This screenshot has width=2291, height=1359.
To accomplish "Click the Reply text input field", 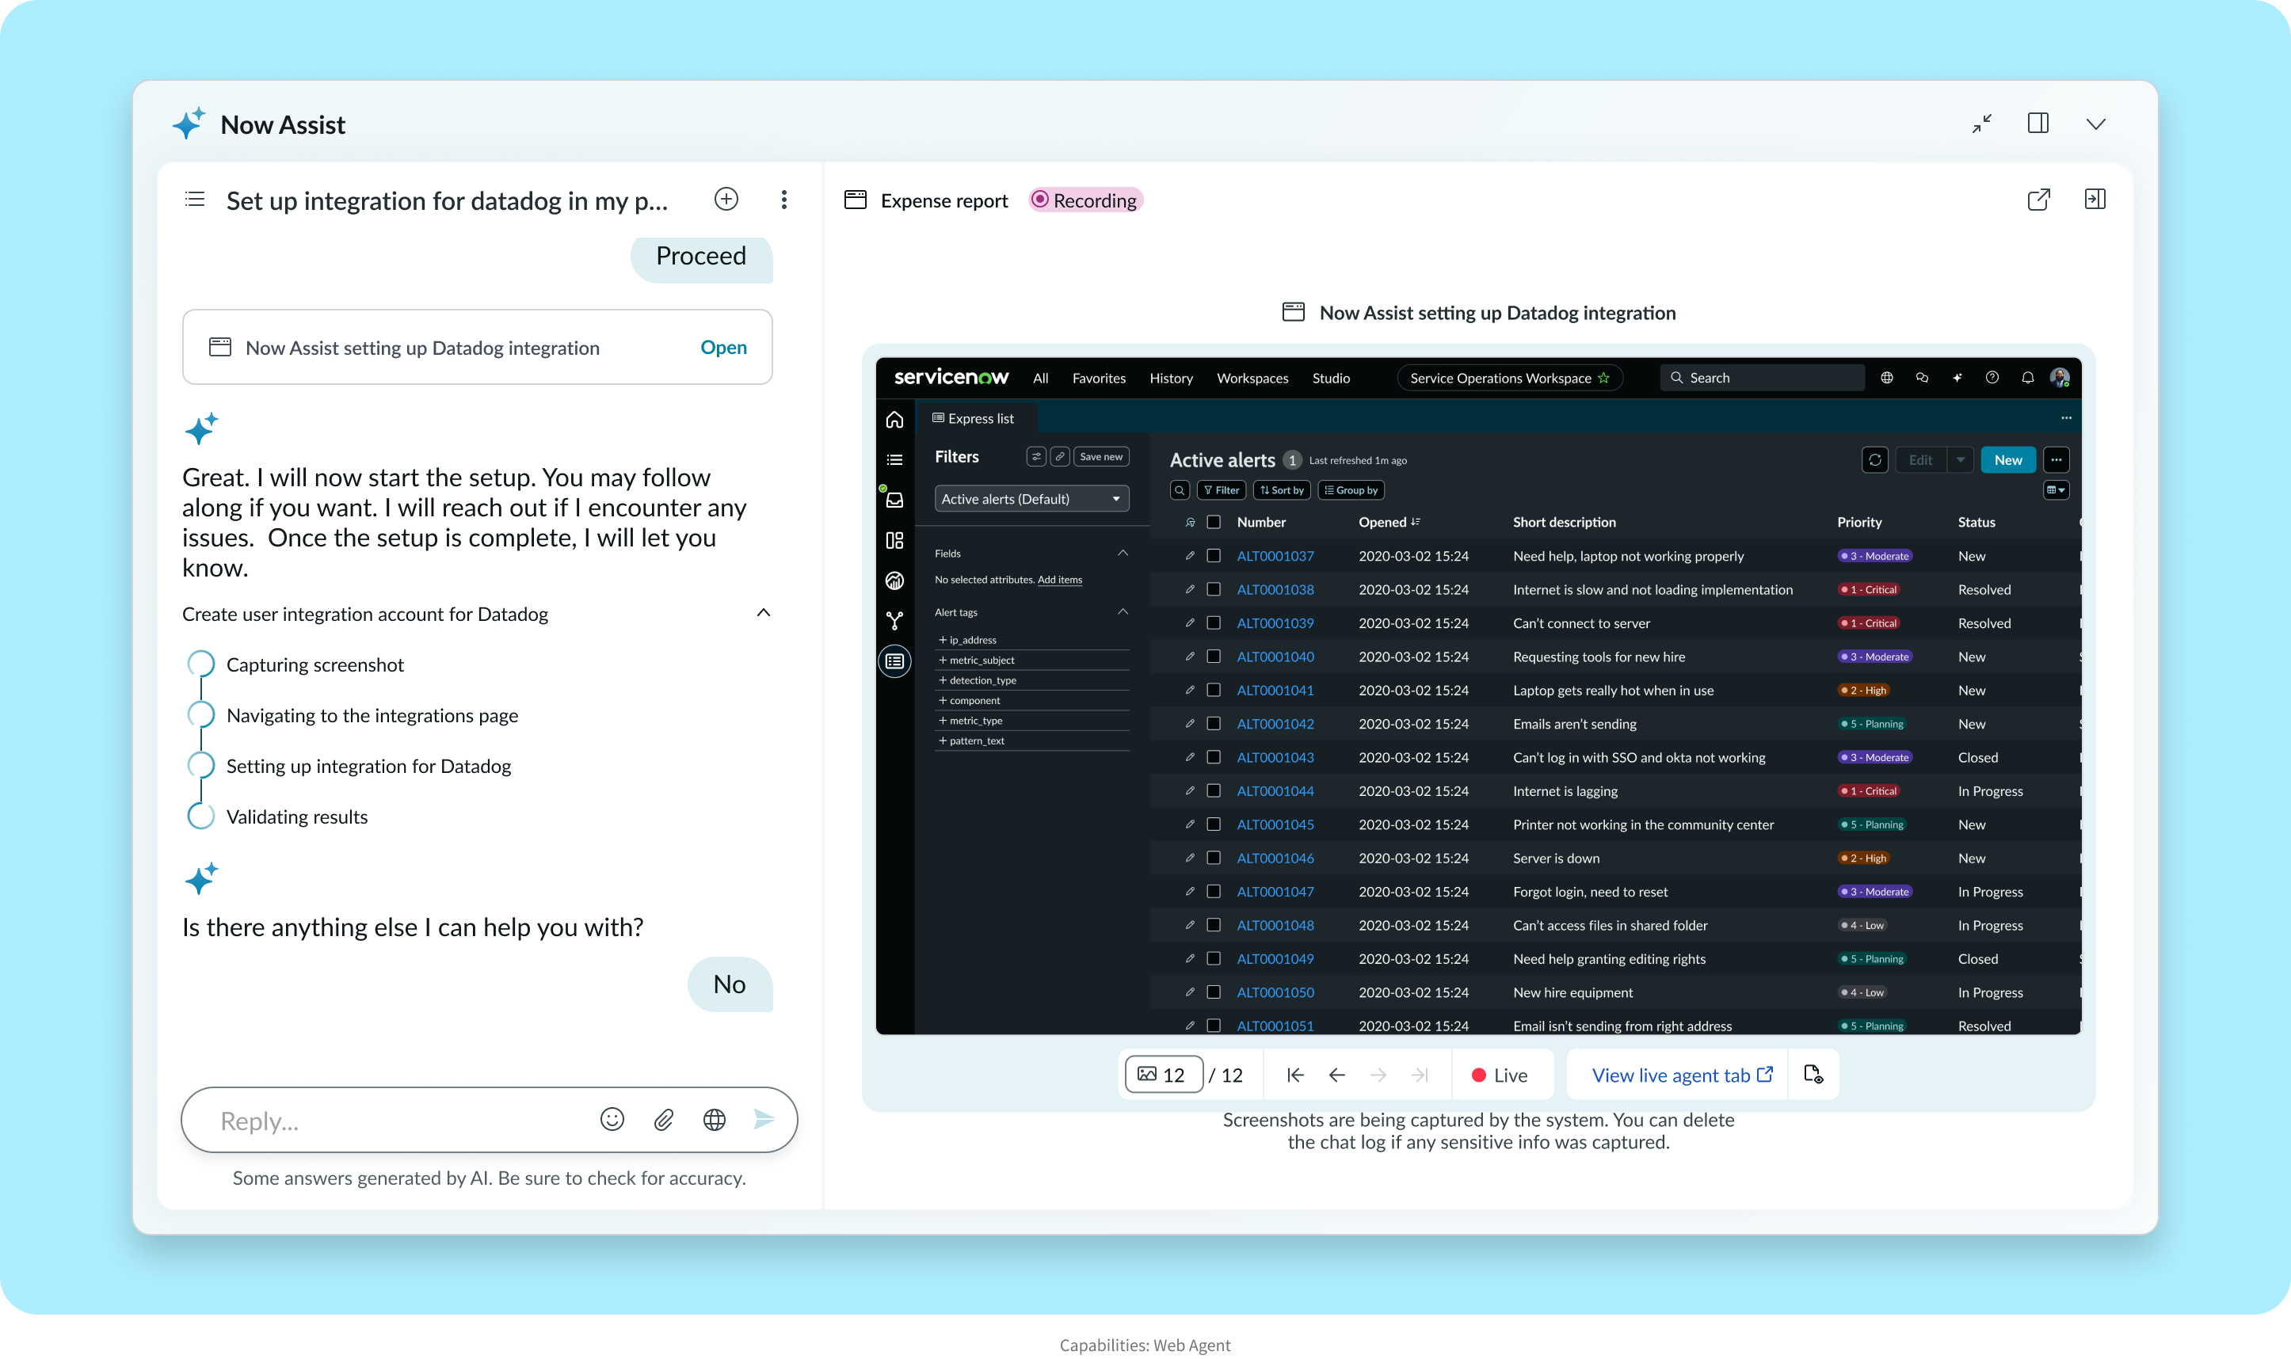I will [394, 1120].
